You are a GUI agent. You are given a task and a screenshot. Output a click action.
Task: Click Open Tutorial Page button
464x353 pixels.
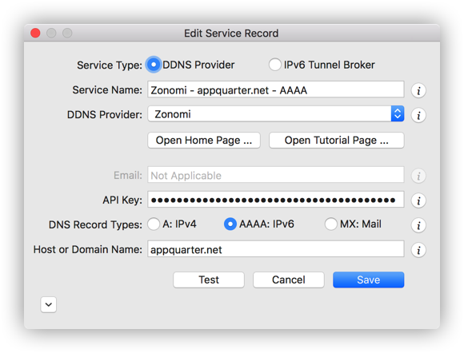[x=337, y=141]
